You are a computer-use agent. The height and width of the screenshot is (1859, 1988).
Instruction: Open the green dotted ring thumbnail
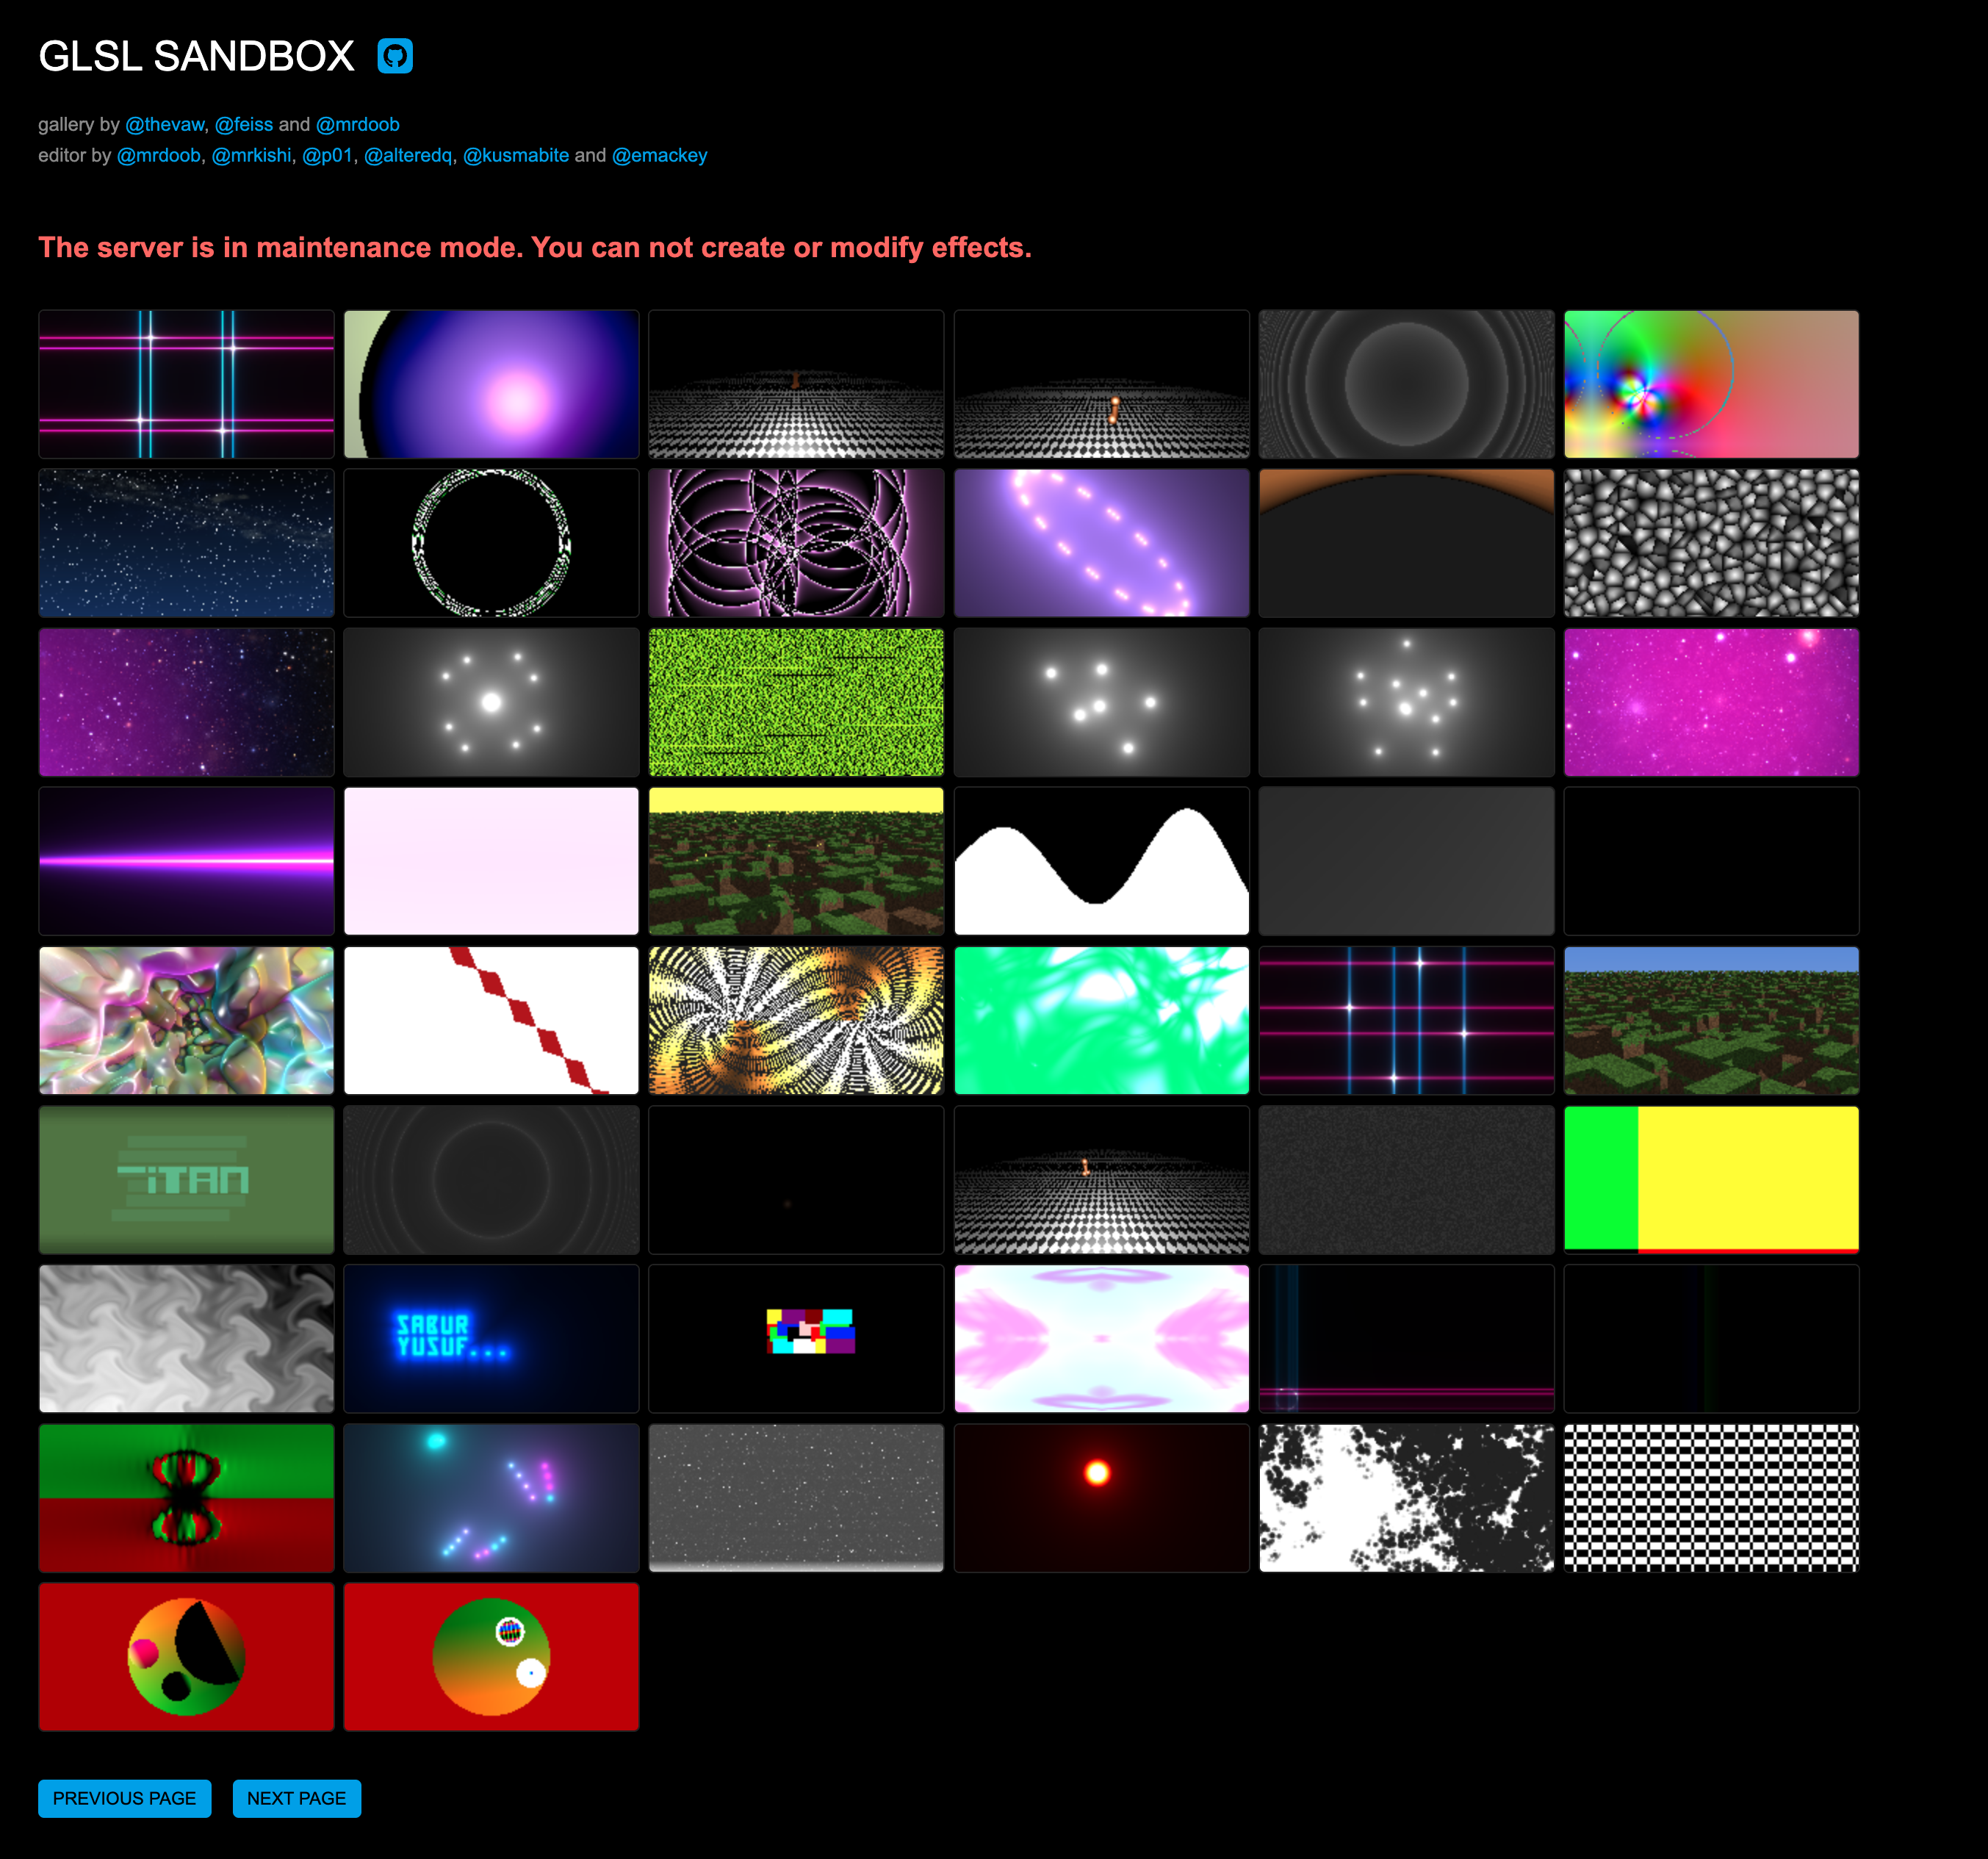491,543
